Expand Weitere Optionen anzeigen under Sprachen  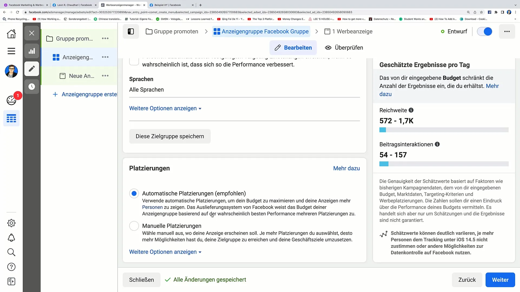(x=165, y=108)
